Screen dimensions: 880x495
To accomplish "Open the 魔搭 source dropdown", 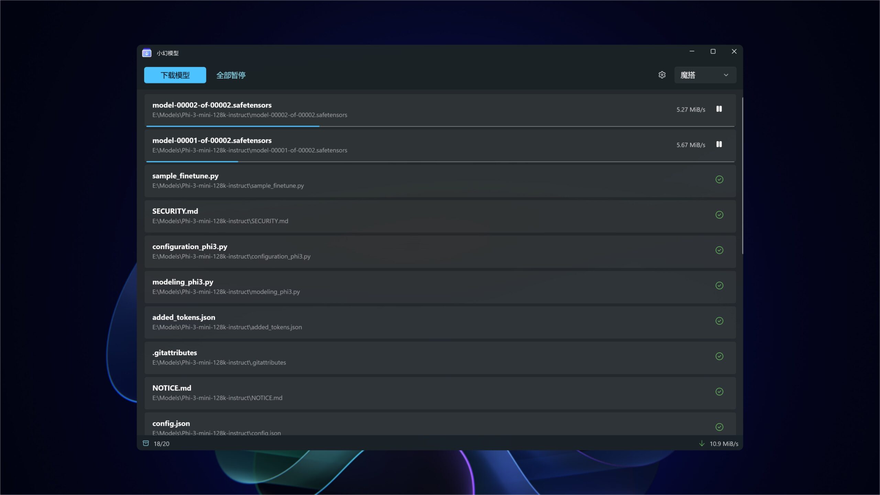I will pyautogui.click(x=705, y=75).
